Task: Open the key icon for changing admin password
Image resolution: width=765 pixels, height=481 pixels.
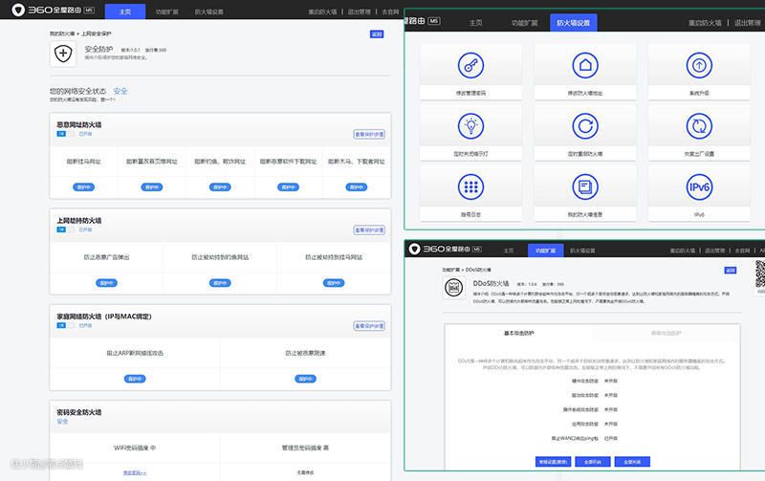Action: (470, 66)
